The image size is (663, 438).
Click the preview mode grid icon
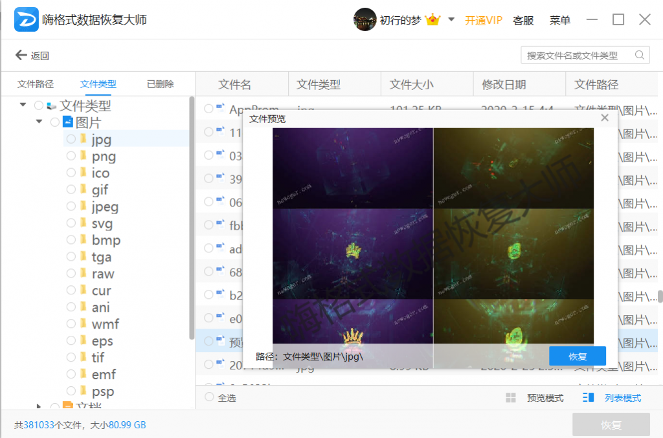[511, 397]
